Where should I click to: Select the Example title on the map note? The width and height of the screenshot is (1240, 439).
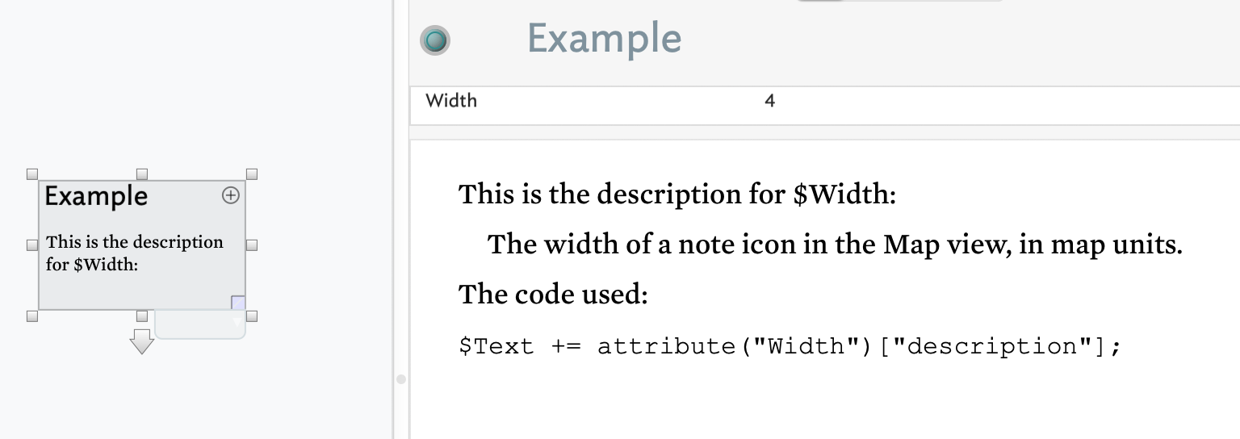(x=96, y=196)
